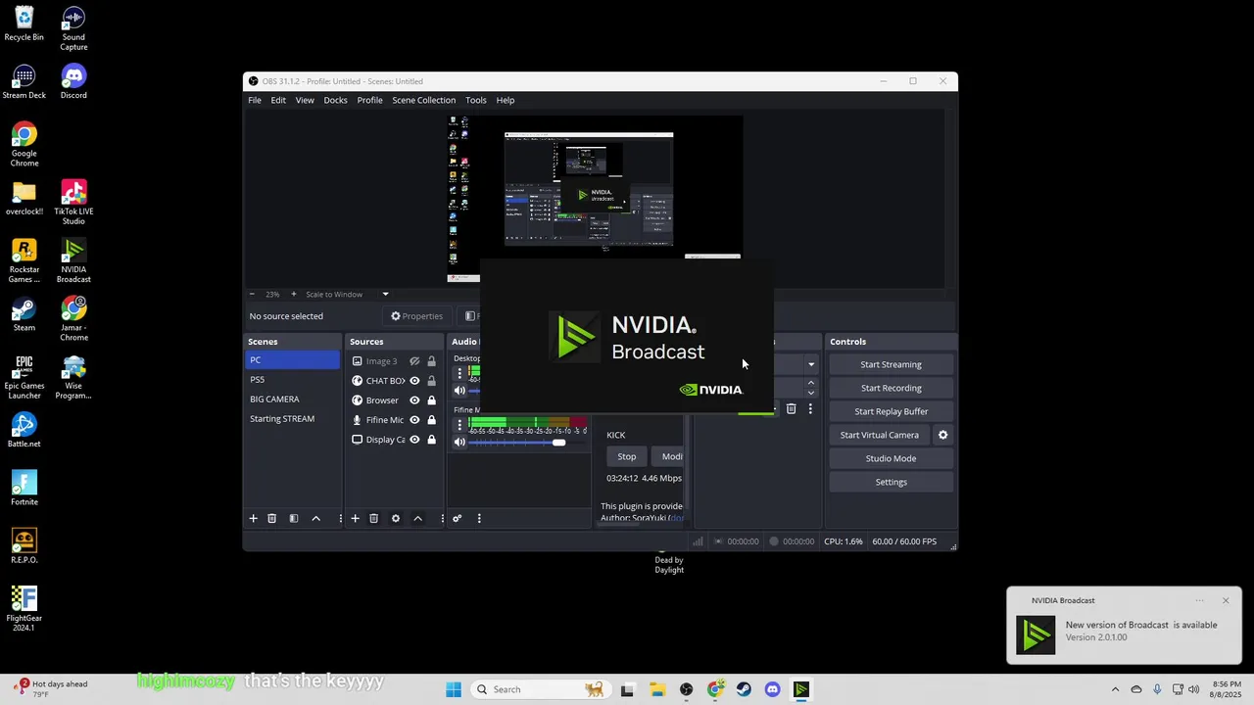Remove transition with trash icon
The height and width of the screenshot is (705, 1254).
(792, 409)
